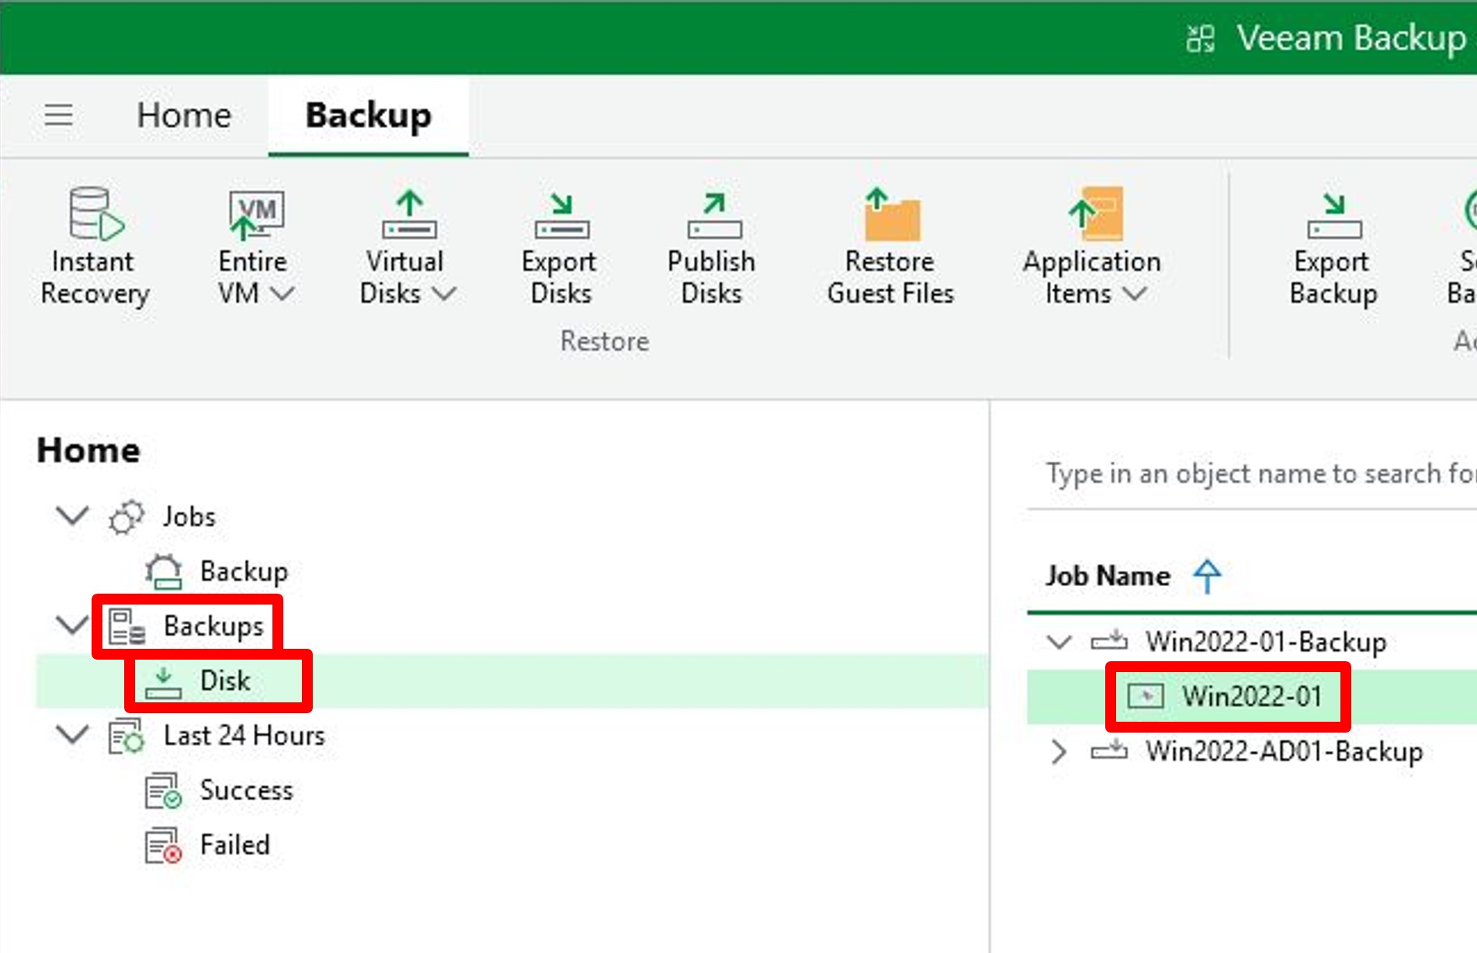Click the Disk node icon
The width and height of the screenshot is (1477, 953).
tap(164, 681)
